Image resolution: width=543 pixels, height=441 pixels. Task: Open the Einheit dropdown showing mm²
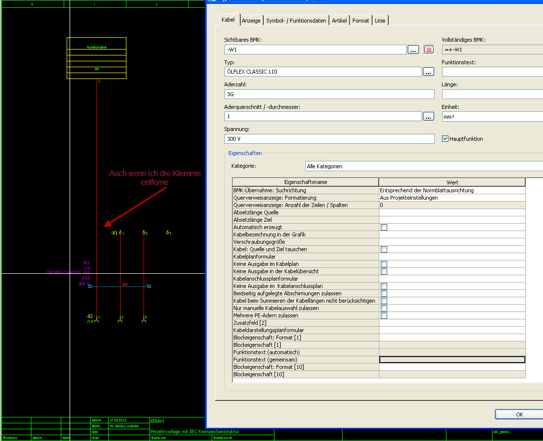492,117
